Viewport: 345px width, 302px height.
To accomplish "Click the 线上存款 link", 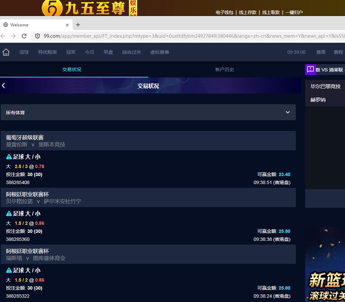I will 248,12.
